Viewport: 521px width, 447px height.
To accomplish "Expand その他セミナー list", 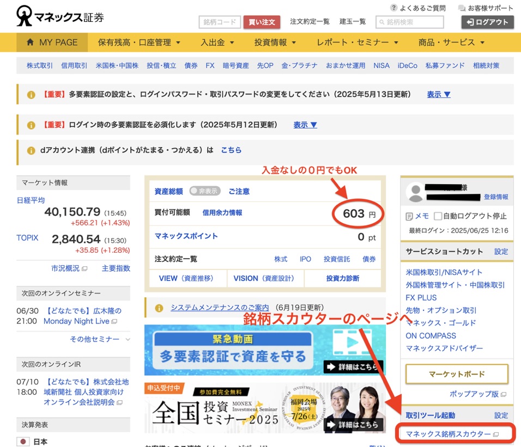I will (x=100, y=339).
